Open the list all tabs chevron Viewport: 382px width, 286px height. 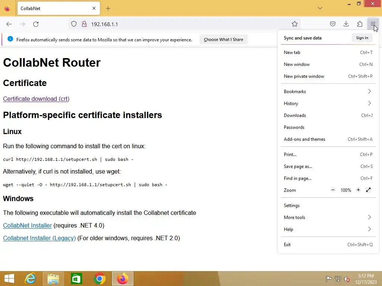coord(320,8)
